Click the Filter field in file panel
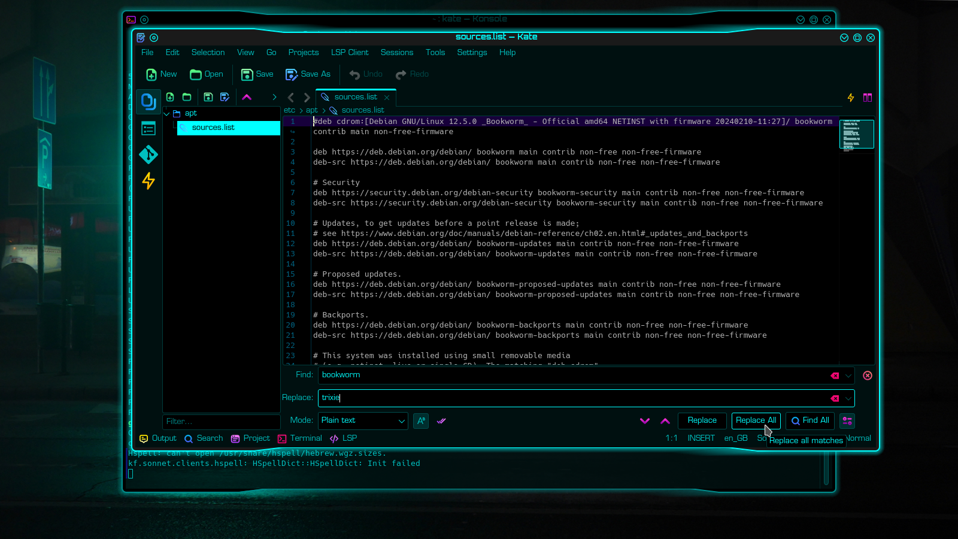This screenshot has width=958, height=539. (222, 422)
